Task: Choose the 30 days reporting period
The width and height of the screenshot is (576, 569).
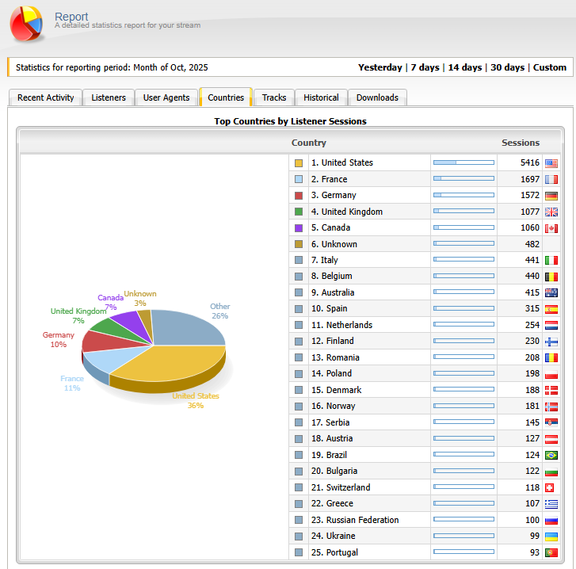Action: [507, 67]
